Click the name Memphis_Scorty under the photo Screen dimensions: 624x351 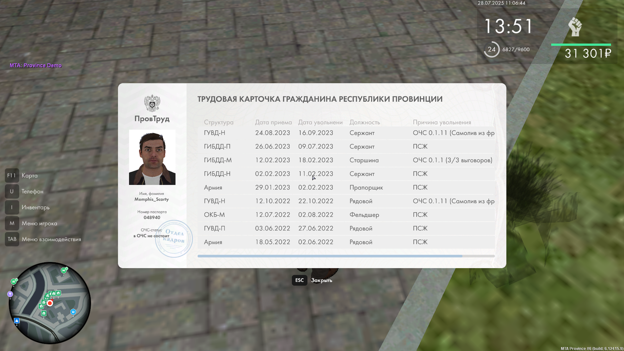point(152,199)
